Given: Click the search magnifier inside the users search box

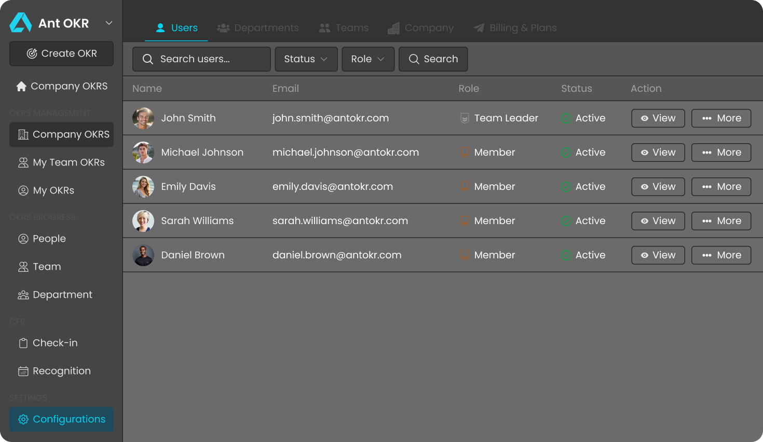Looking at the screenshot, I should point(148,59).
